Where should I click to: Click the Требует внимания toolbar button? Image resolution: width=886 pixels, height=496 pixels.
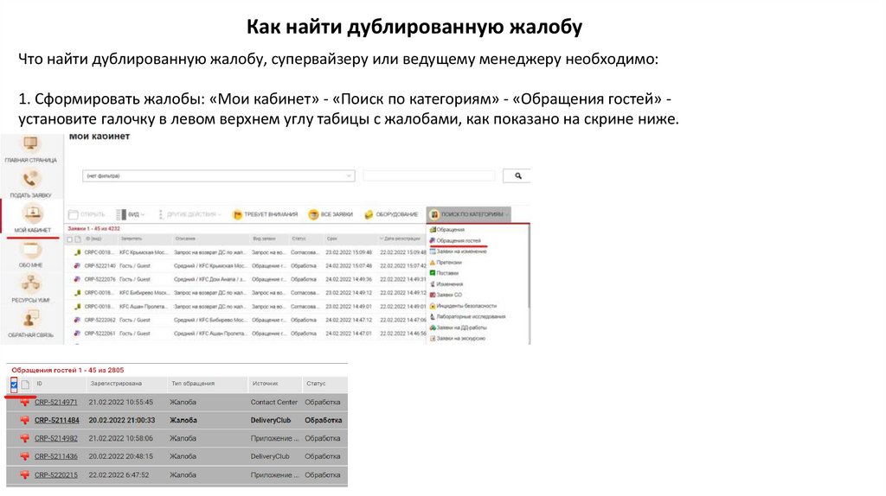pos(265,214)
